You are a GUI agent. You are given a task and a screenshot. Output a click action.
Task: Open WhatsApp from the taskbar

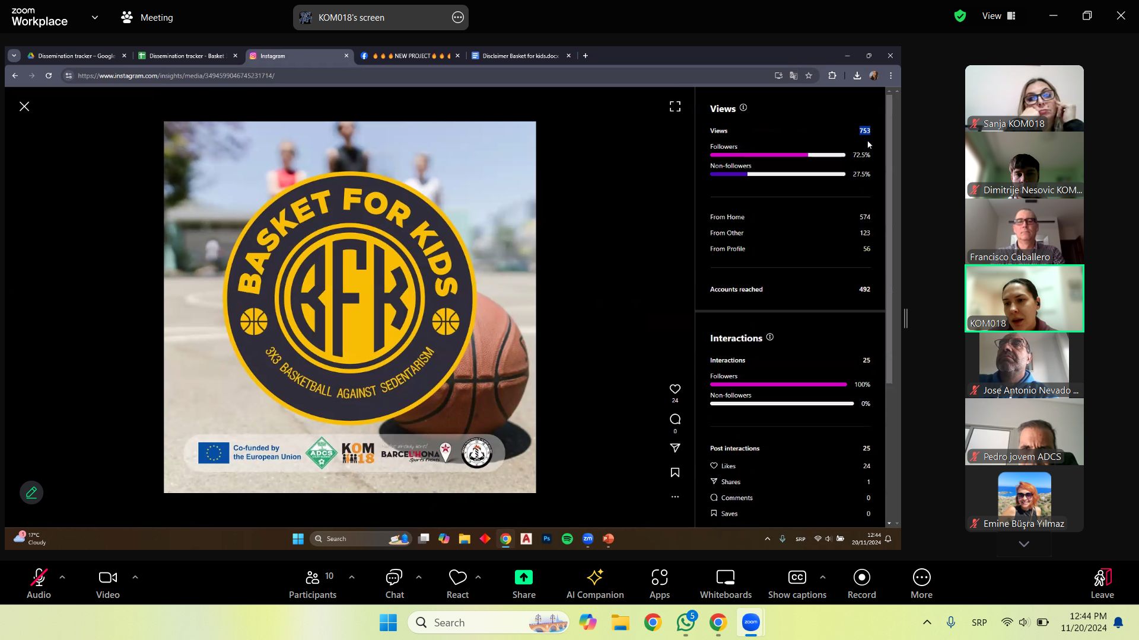point(686,622)
